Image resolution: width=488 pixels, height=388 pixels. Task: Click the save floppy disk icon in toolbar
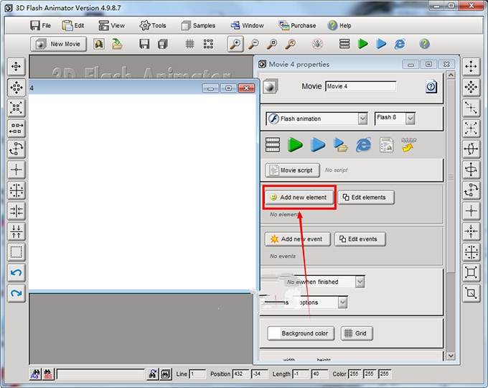tap(144, 44)
